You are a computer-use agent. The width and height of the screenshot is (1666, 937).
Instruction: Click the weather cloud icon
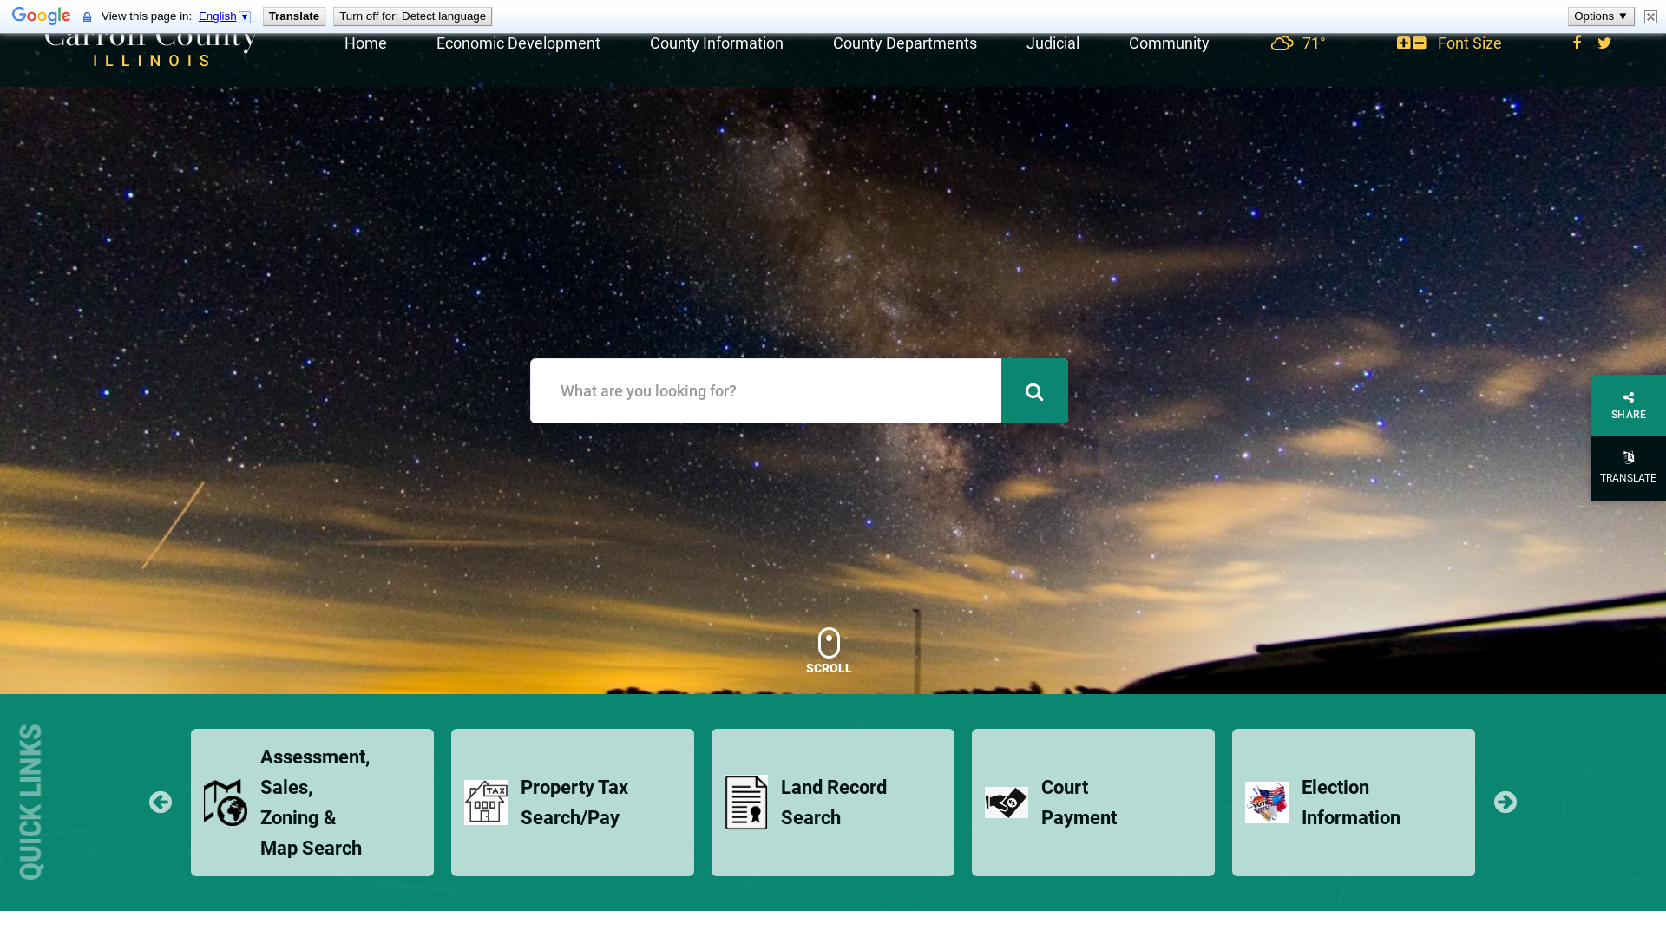pos(1282,43)
